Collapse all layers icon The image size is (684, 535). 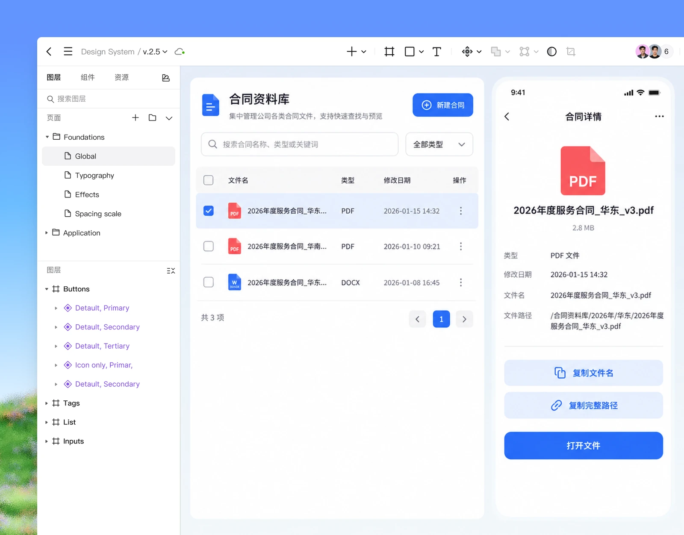coord(171,270)
